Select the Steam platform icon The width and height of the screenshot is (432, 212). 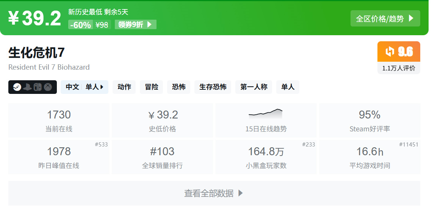click(17, 87)
